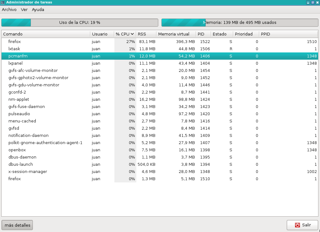Screen dimensions: 320x232
Task: Click the 'más detalles' button
Action: [17, 225]
